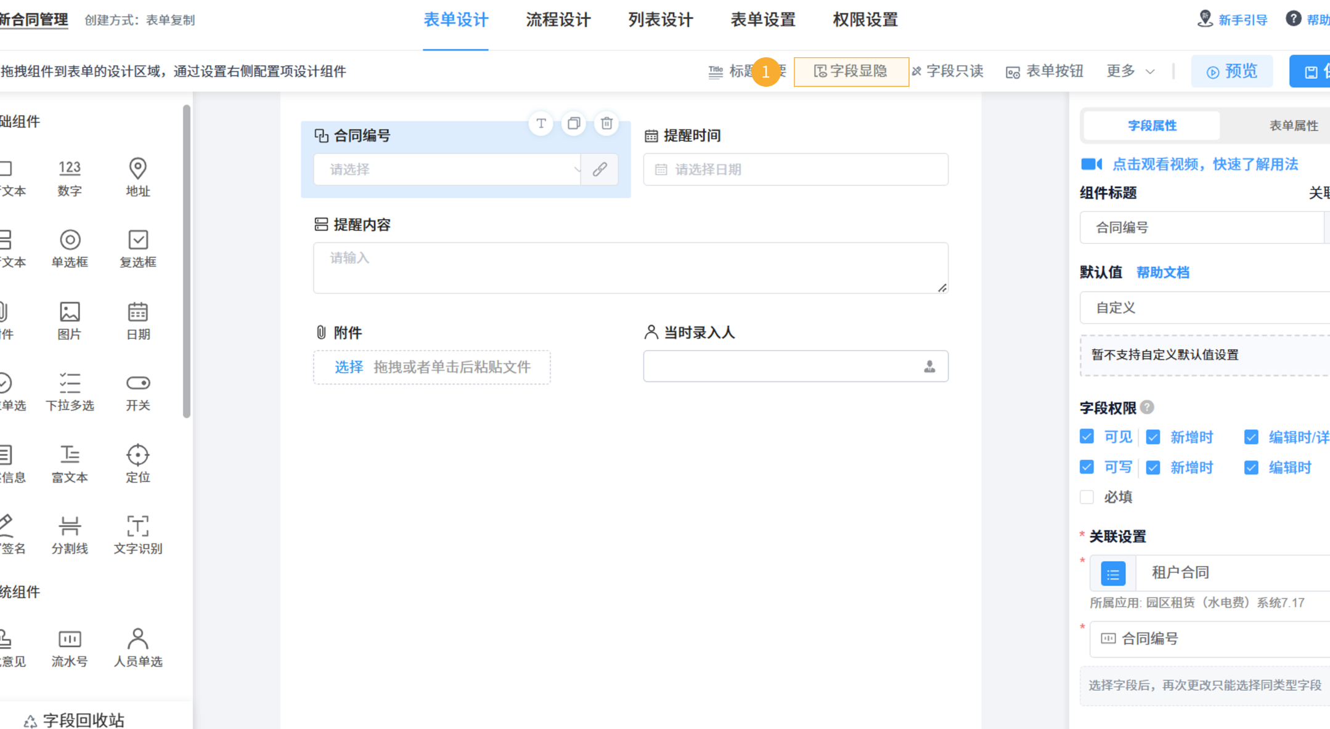Image resolution: width=1330 pixels, height=729 pixels.
Task: Toggle the 编辑时 checkbox in 可写 row
Action: [x=1250, y=467]
